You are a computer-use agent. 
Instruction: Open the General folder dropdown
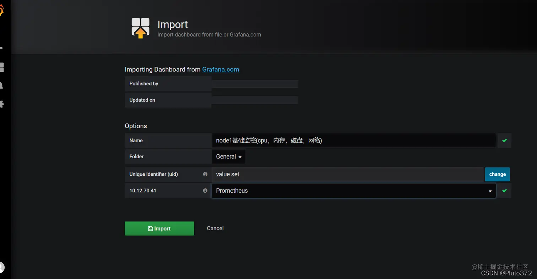(229, 157)
